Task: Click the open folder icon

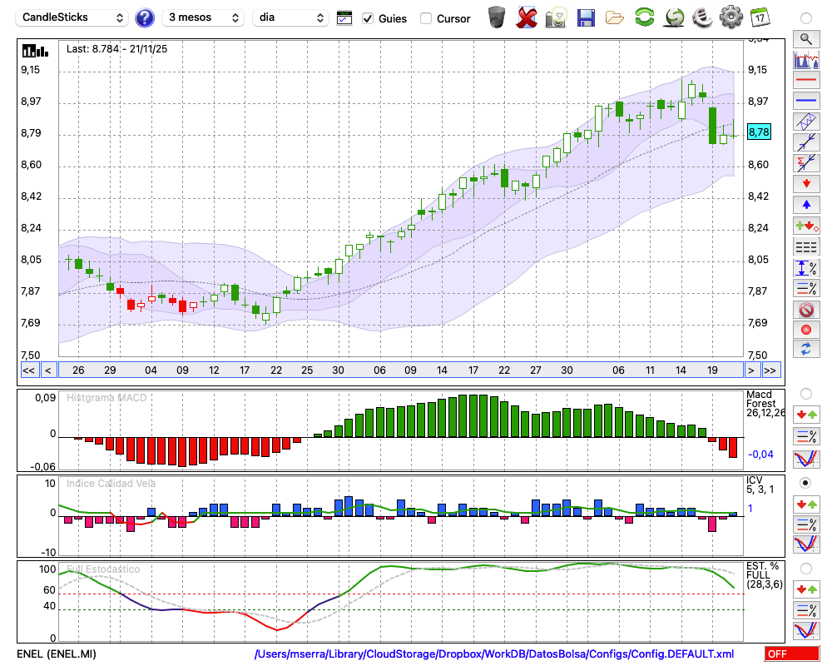Action: 615,18
